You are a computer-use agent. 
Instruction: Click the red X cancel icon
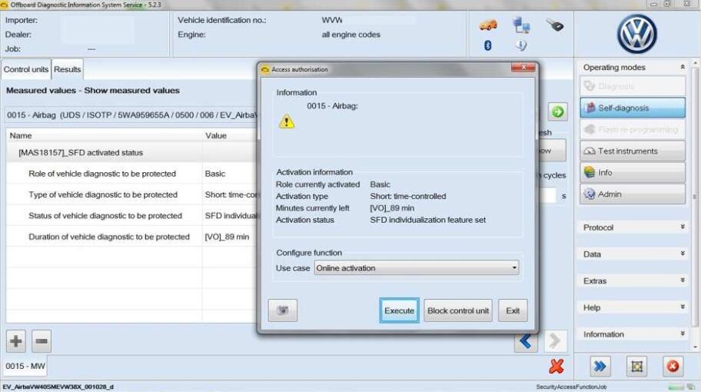click(x=556, y=366)
